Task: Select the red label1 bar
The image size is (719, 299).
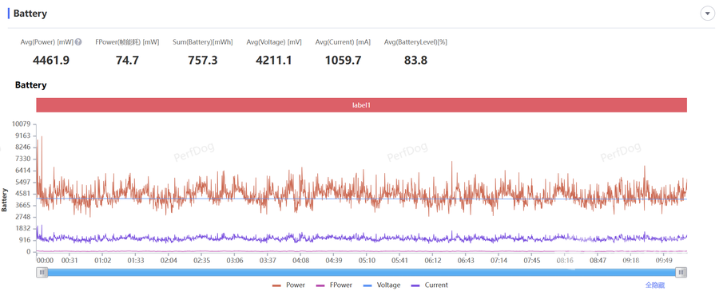Action: click(x=361, y=105)
